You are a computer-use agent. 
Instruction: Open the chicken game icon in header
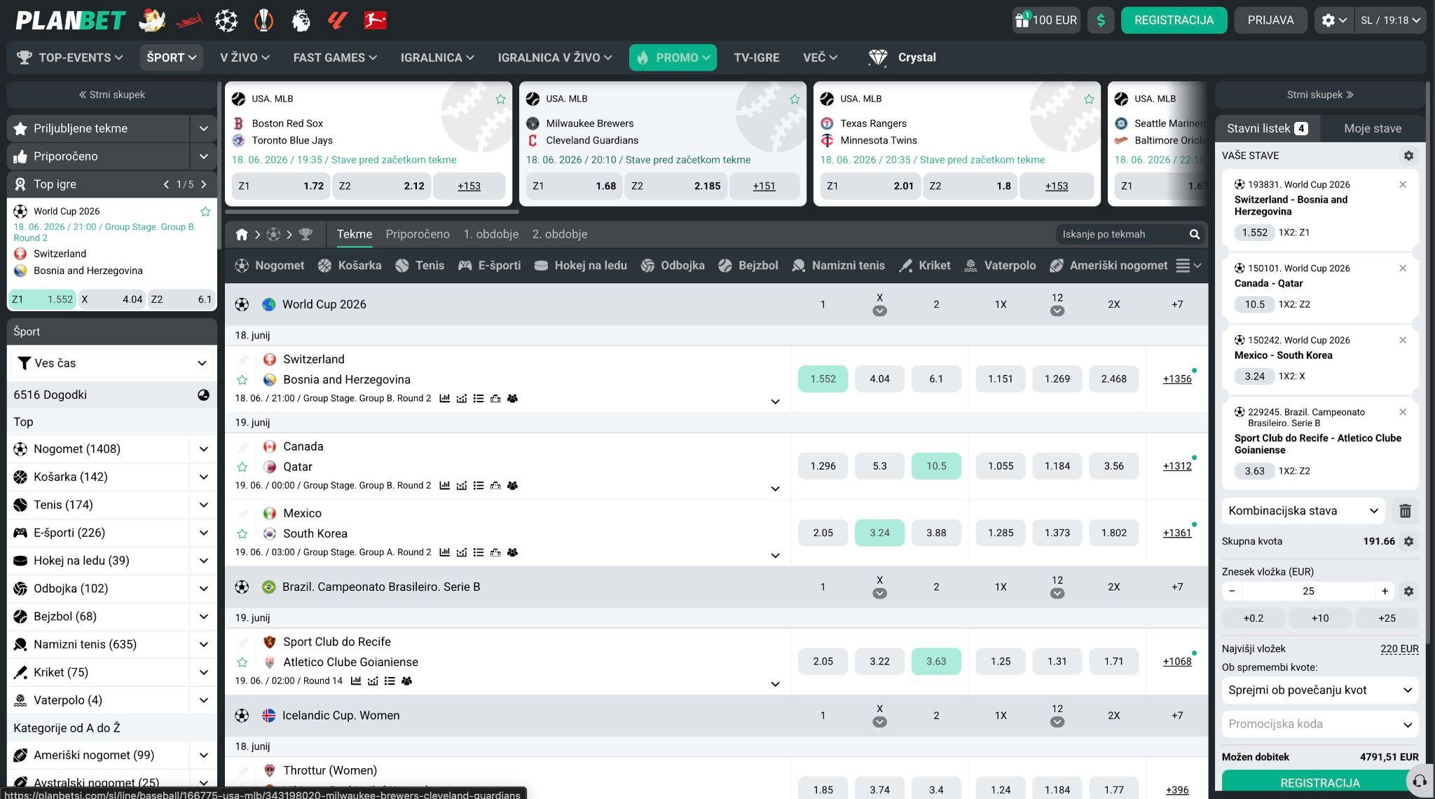[x=152, y=20]
